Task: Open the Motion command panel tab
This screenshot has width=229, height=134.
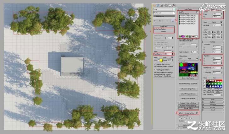Action: pos(166,6)
